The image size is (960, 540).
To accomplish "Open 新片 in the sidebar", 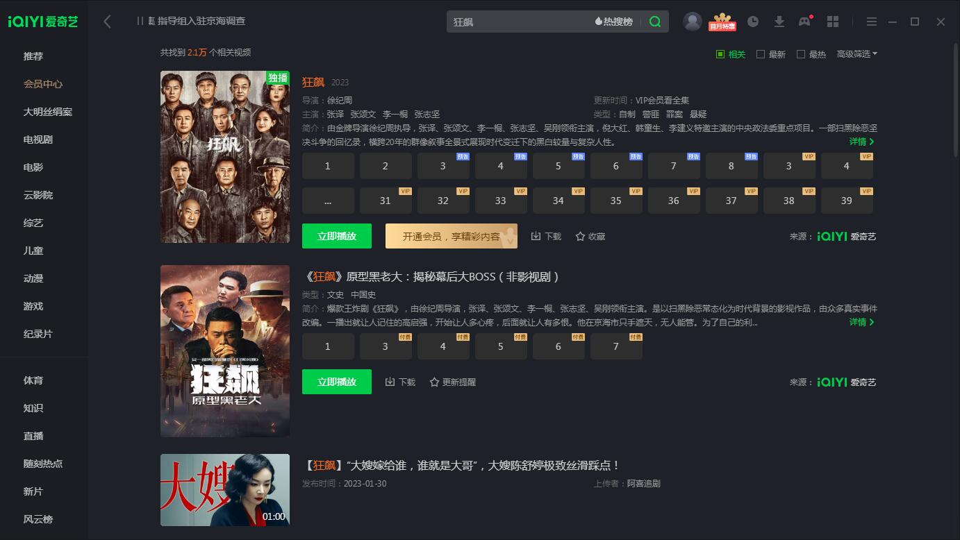I will [x=33, y=491].
